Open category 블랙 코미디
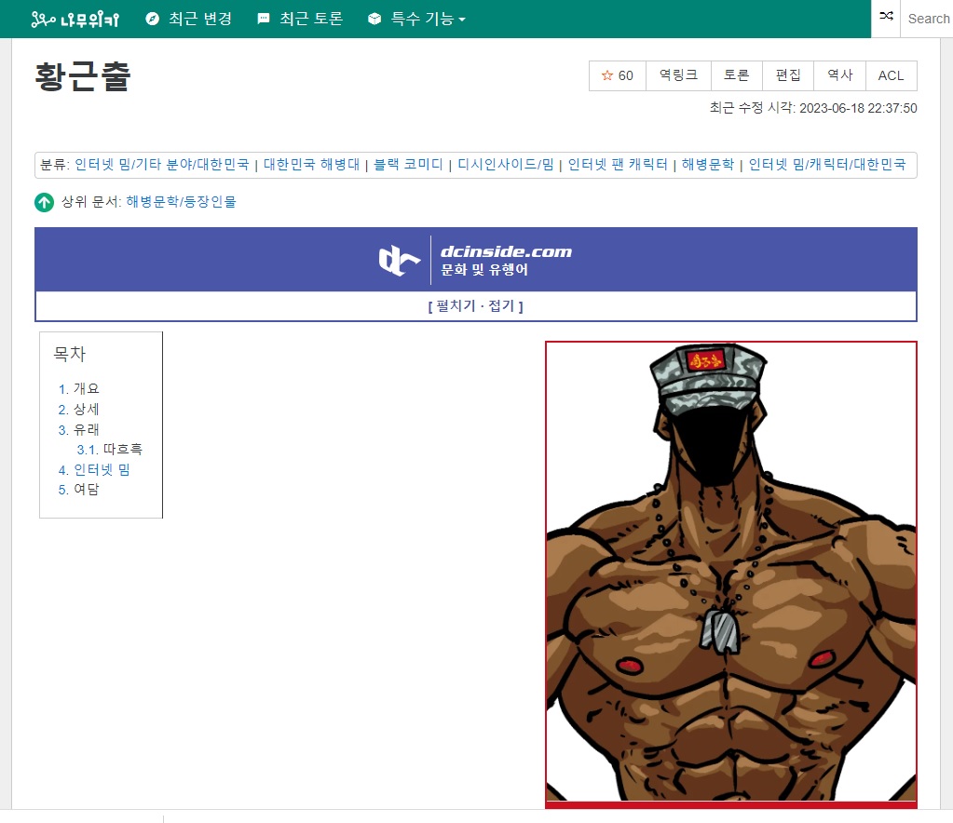953x823 pixels. pyautogui.click(x=408, y=165)
